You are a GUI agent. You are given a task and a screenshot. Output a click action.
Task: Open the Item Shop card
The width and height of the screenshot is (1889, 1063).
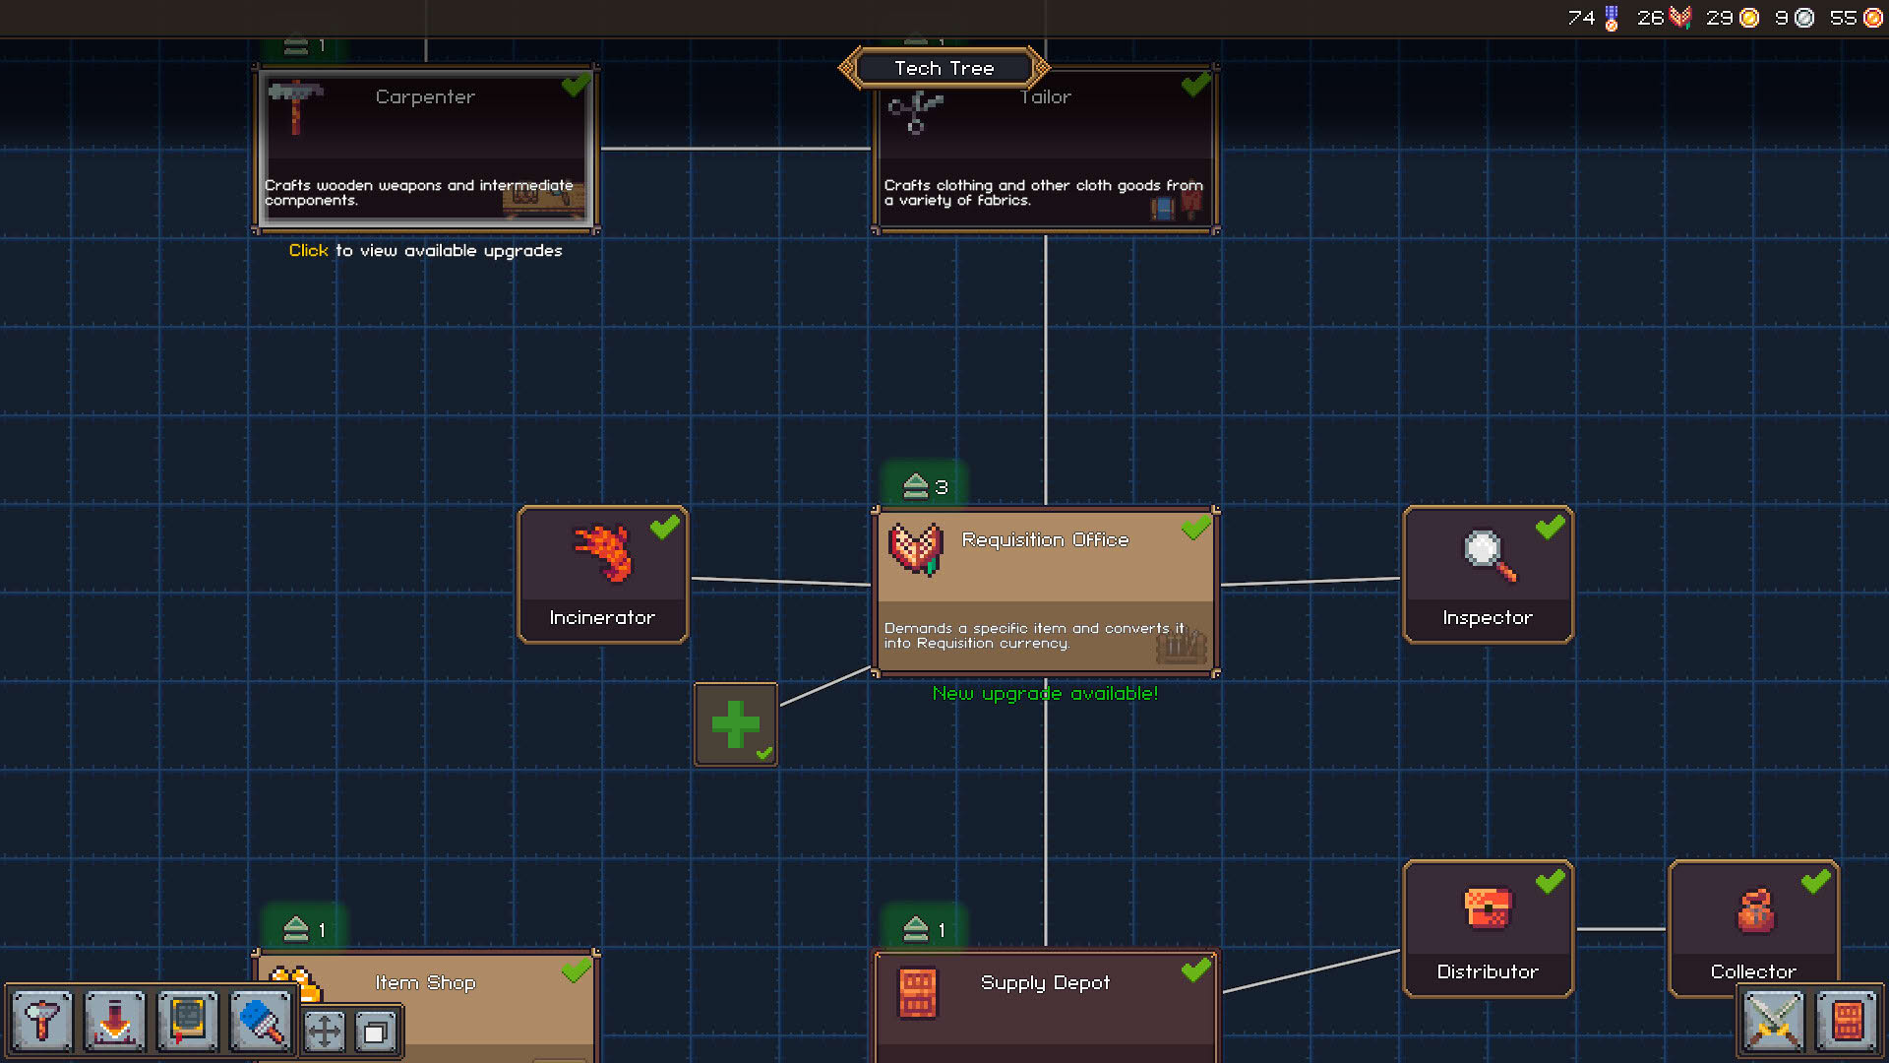click(x=425, y=1006)
